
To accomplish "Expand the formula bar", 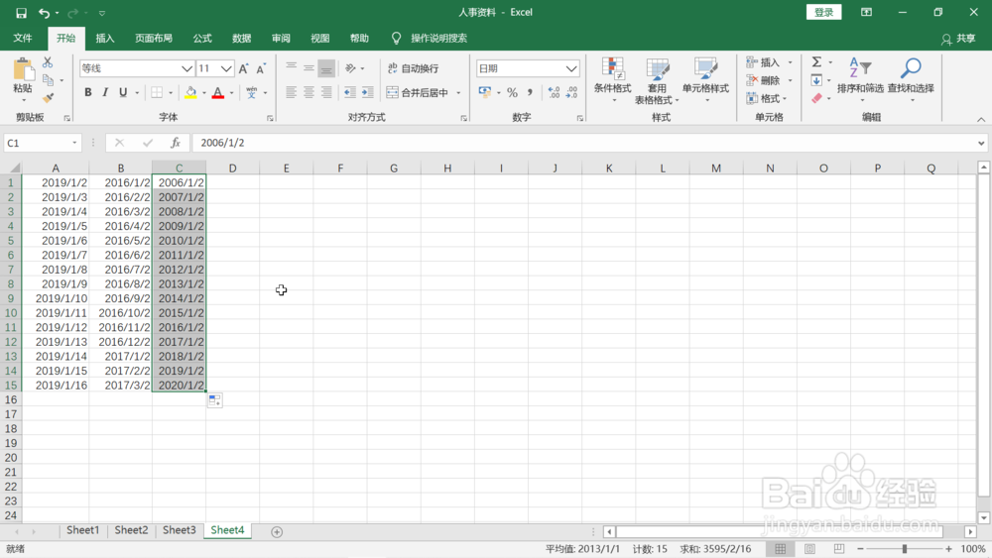I will pyautogui.click(x=981, y=143).
